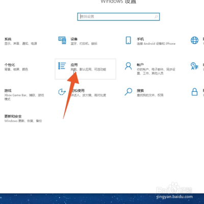Open the globe network icon
This screenshot has height=204, width=204.
tap(194, 40)
